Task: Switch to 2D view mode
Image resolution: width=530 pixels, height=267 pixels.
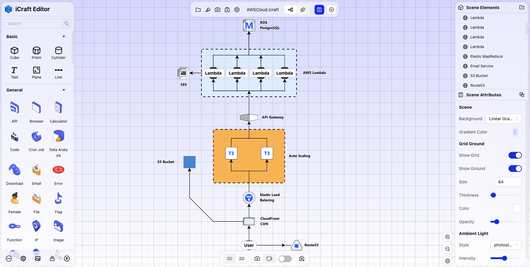Action: (242, 259)
